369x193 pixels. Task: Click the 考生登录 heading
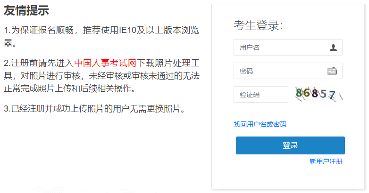click(x=258, y=26)
